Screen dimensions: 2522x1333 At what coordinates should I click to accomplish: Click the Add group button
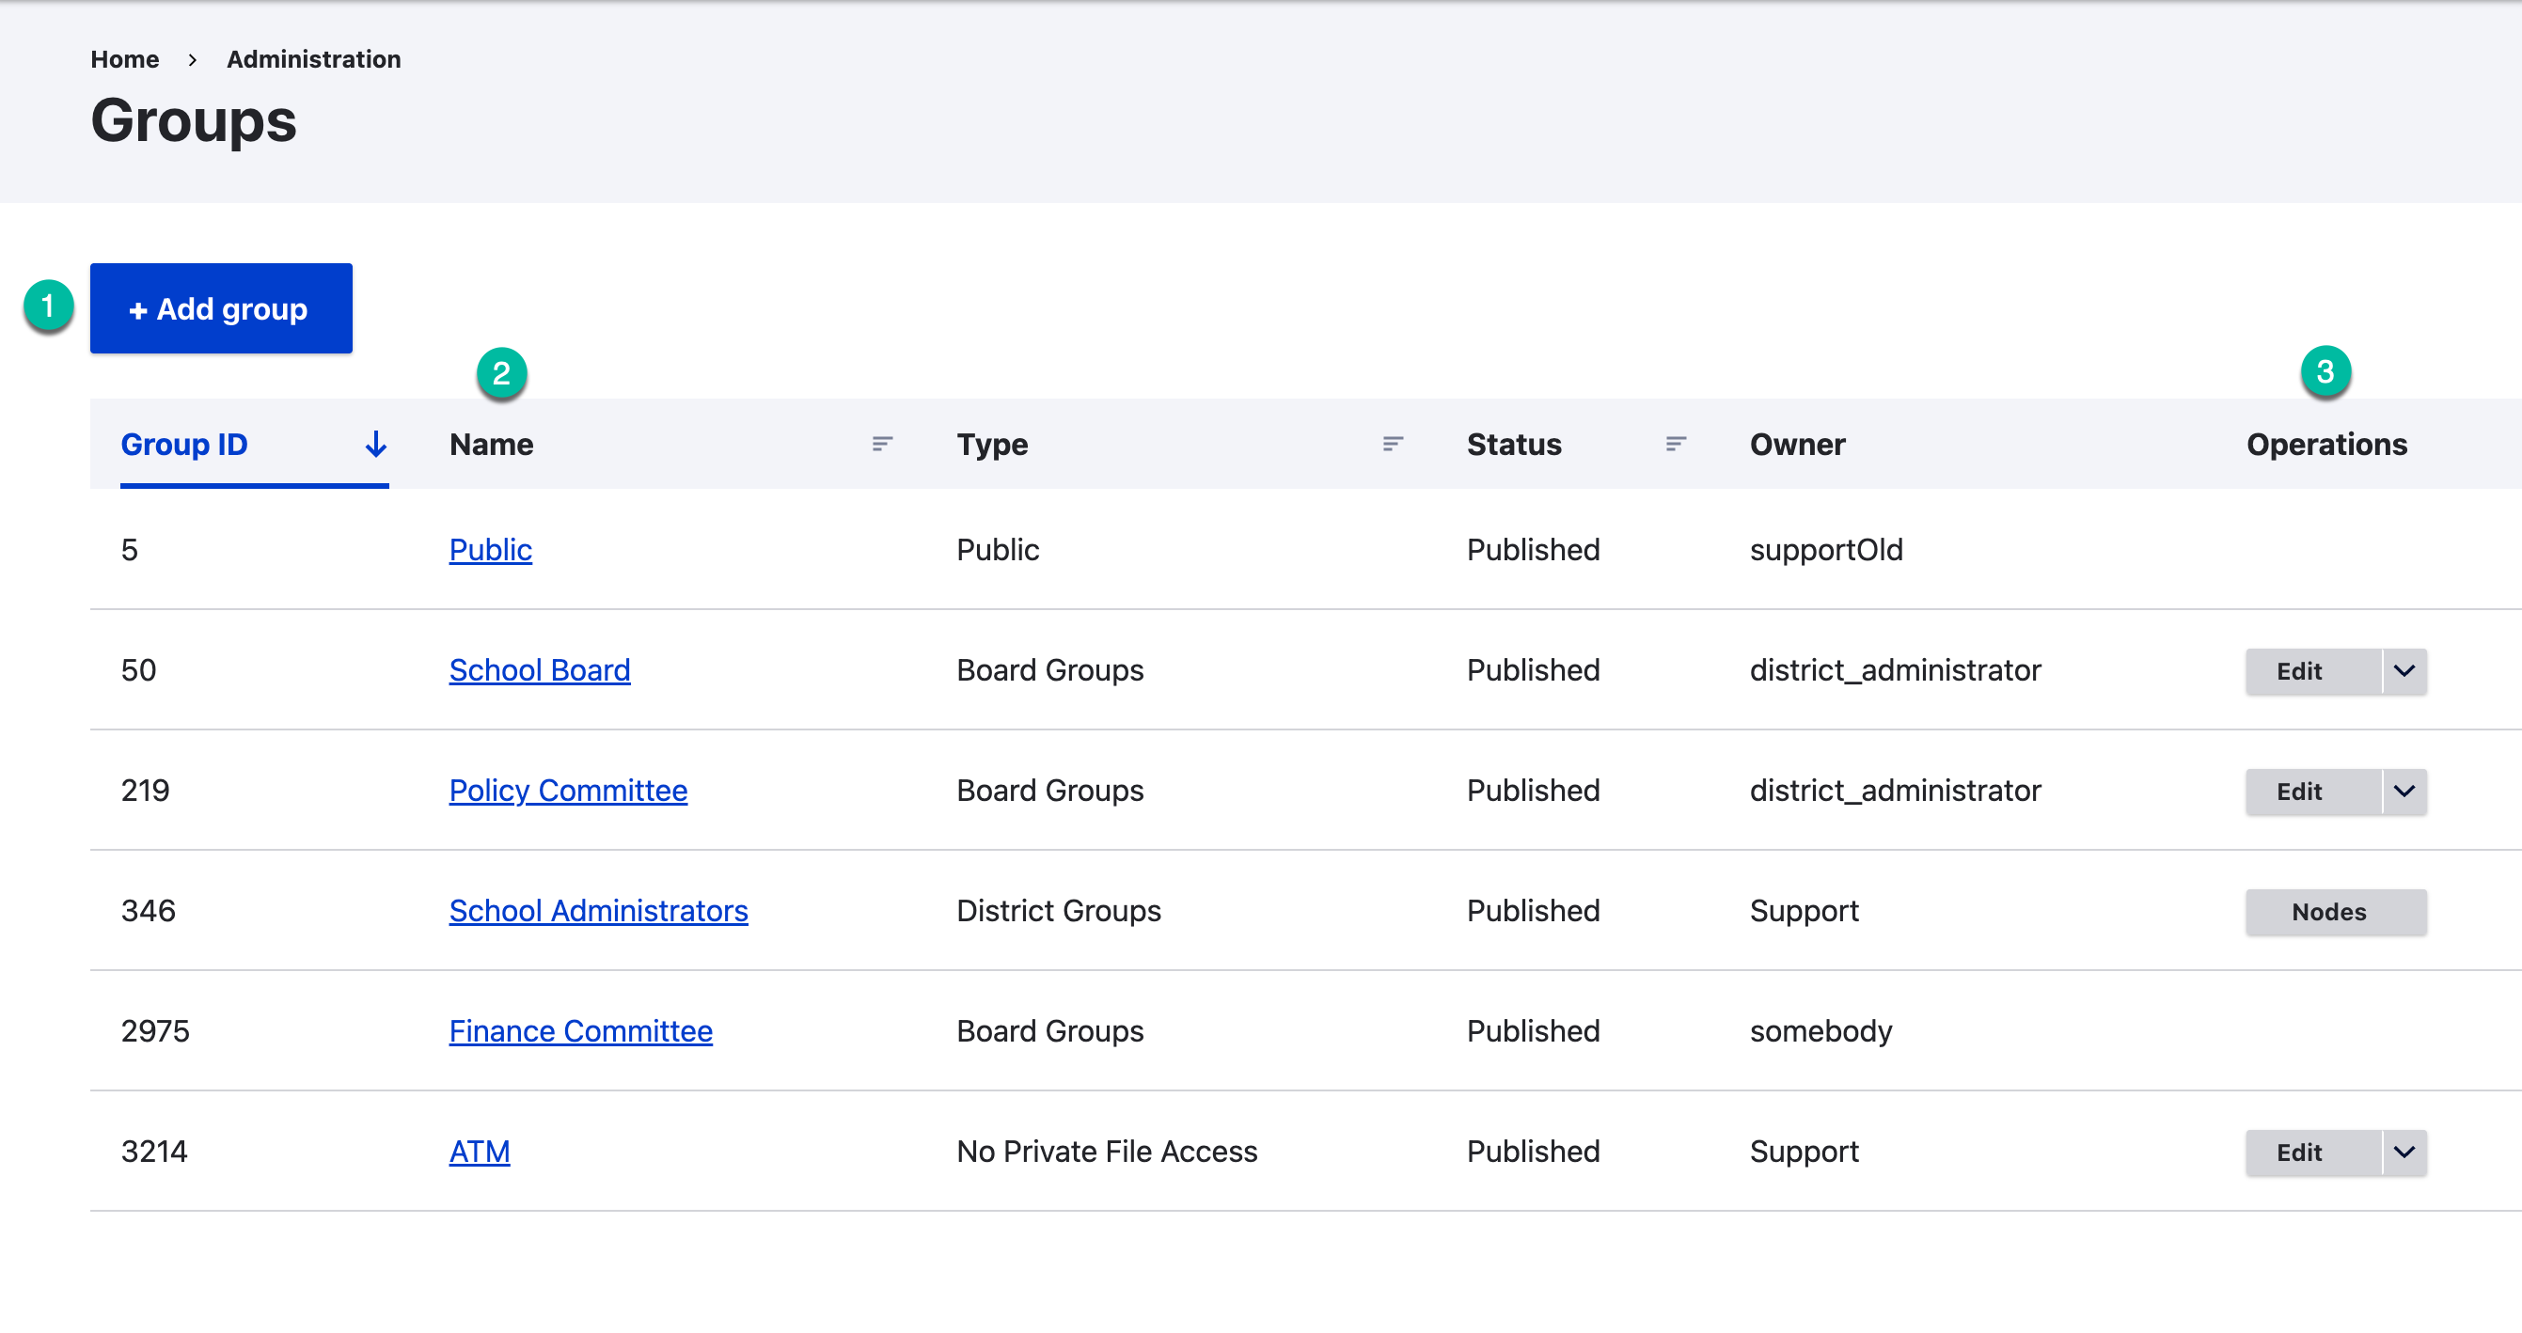tap(221, 308)
